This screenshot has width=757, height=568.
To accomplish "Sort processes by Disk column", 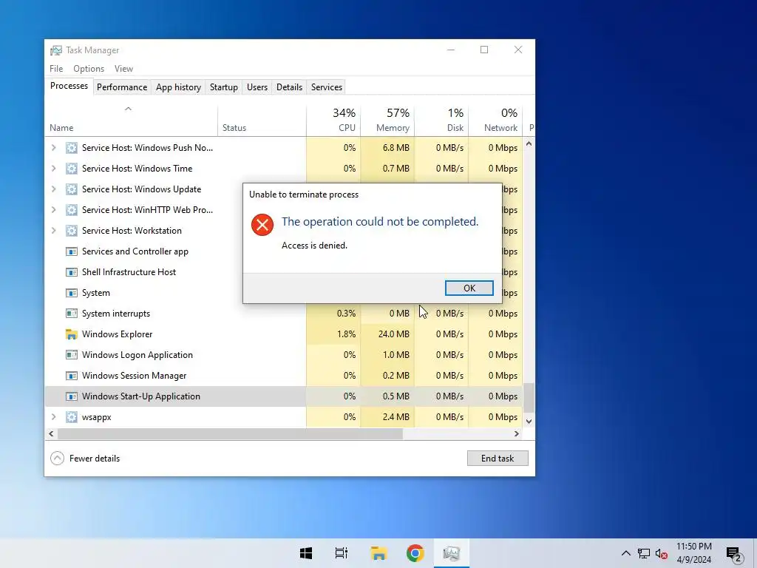I will tap(442, 121).
